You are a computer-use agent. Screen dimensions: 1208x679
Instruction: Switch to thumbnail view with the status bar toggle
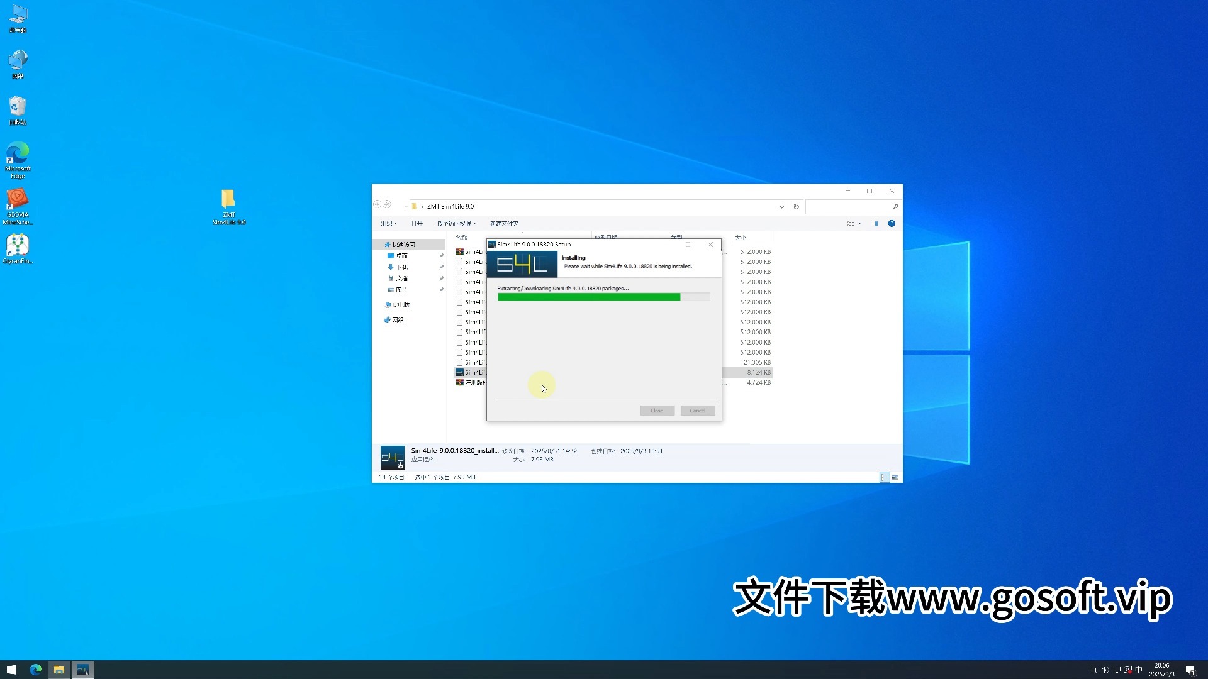pos(895,477)
